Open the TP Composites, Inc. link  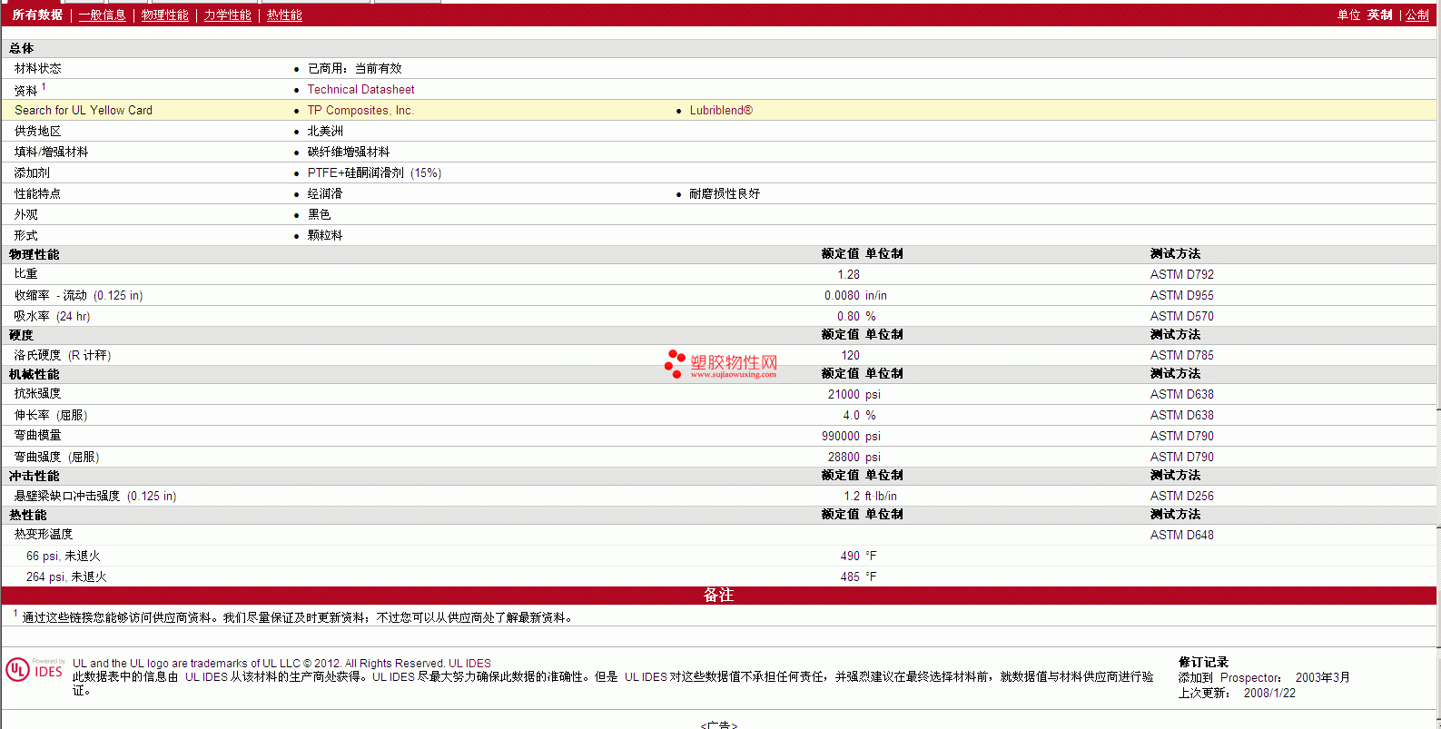pyautogui.click(x=360, y=111)
